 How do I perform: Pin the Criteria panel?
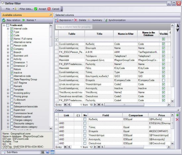tap(178, 110)
